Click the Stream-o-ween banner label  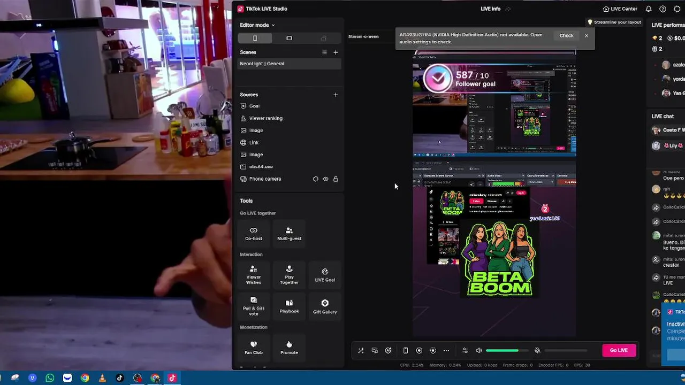(363, 36)
